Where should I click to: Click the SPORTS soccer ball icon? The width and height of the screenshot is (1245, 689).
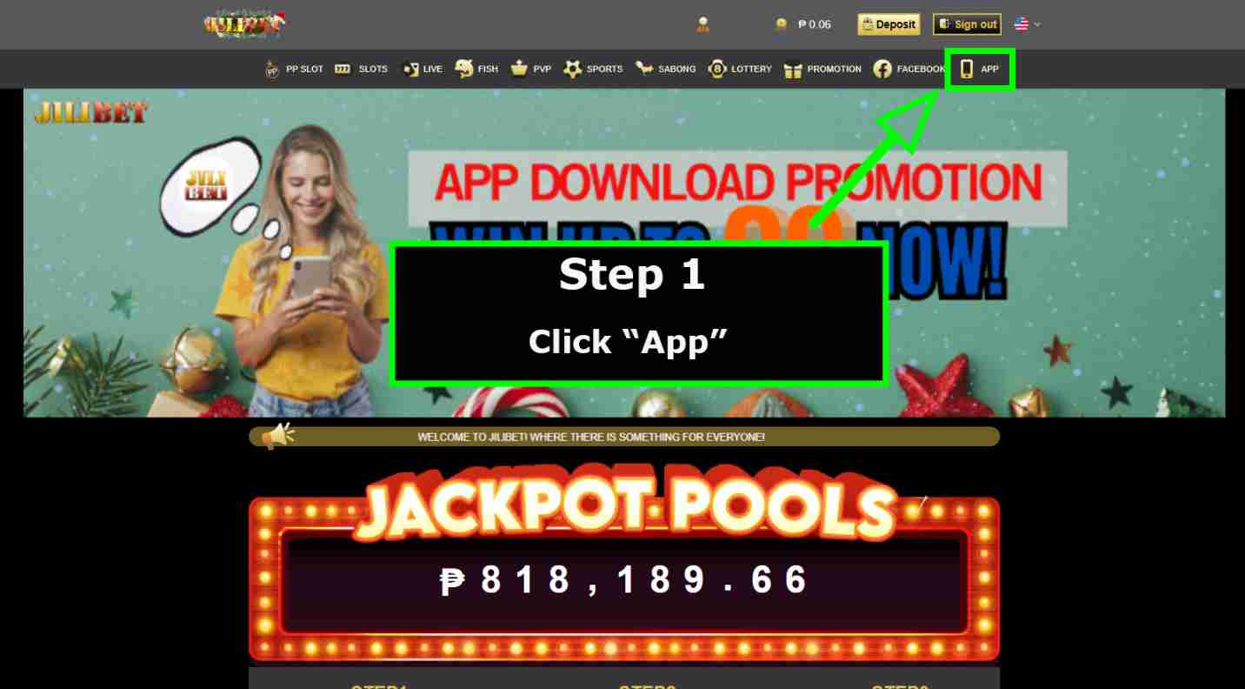tap(572, 69)
